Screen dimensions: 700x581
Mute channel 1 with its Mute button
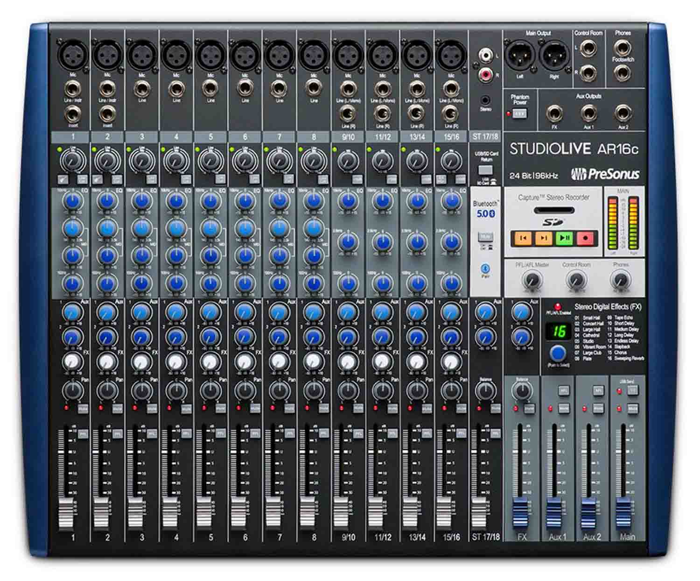[x=83, y=409]
